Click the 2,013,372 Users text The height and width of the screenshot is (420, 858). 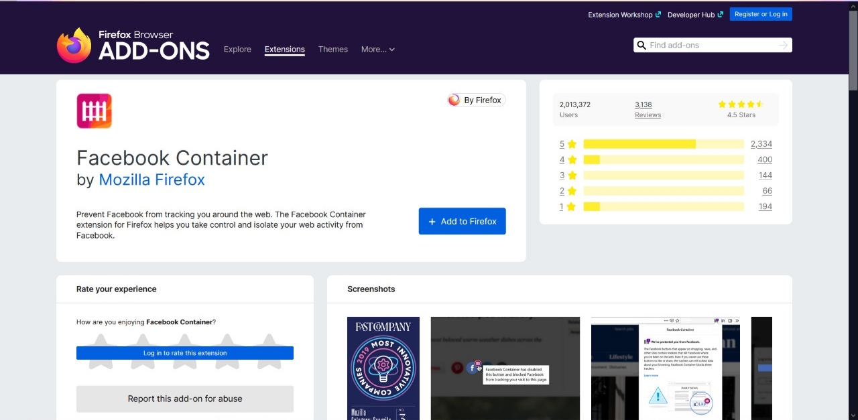click(x=575, y=109)
